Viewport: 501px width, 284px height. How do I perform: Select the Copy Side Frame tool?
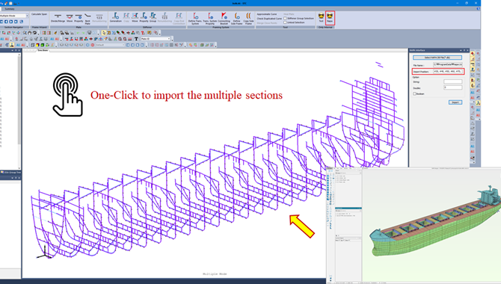[x=248, y=18]
